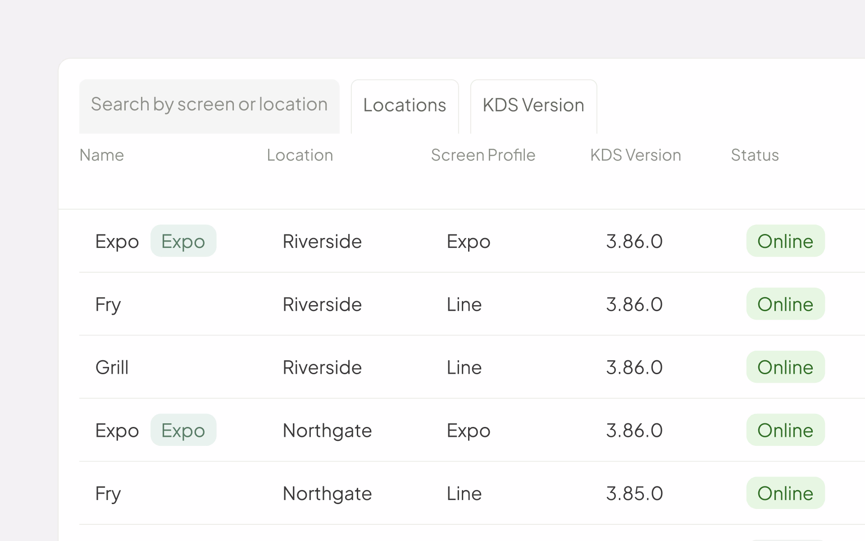The width and height of the screenshot is (865, 541).
Task: Sort by the Status column header
Action: click(755, 155)
